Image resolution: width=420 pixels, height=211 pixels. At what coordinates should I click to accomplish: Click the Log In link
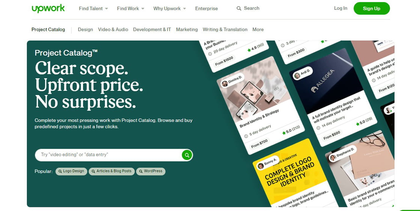tap(340, 8)
